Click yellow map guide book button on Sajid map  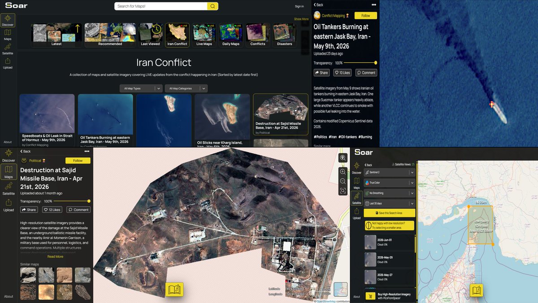point(174,290)
